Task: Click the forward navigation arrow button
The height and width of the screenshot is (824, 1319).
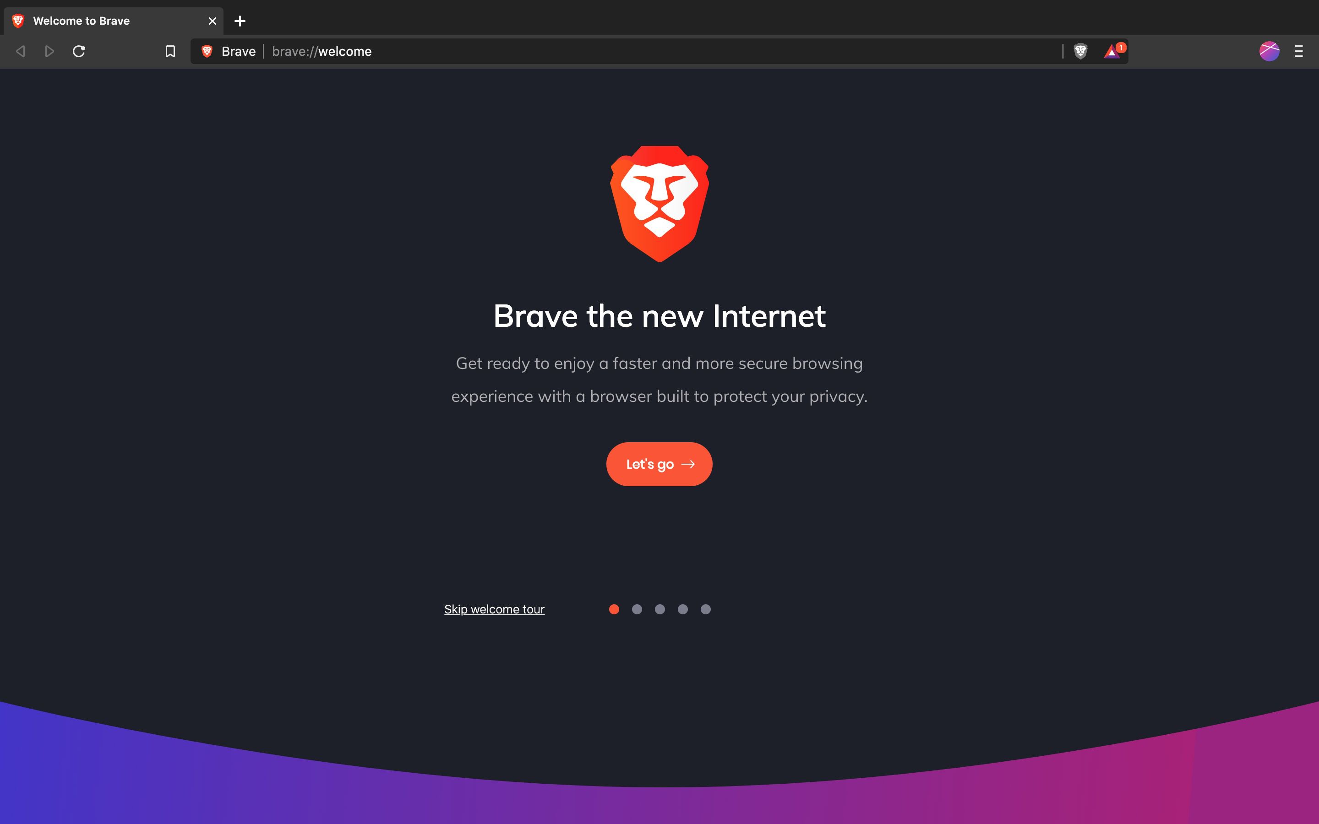Action: tap(49, 51)
